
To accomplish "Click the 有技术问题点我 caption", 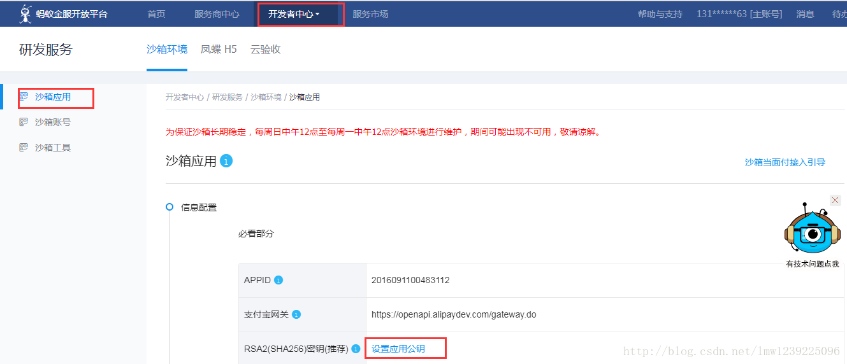I will click(813, 263).
